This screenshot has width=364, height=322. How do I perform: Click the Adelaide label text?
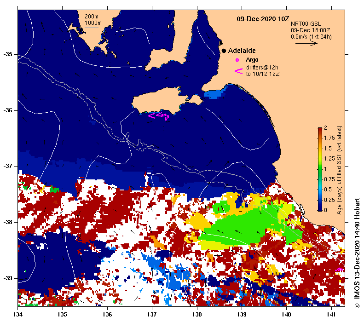tap(242, 51)
